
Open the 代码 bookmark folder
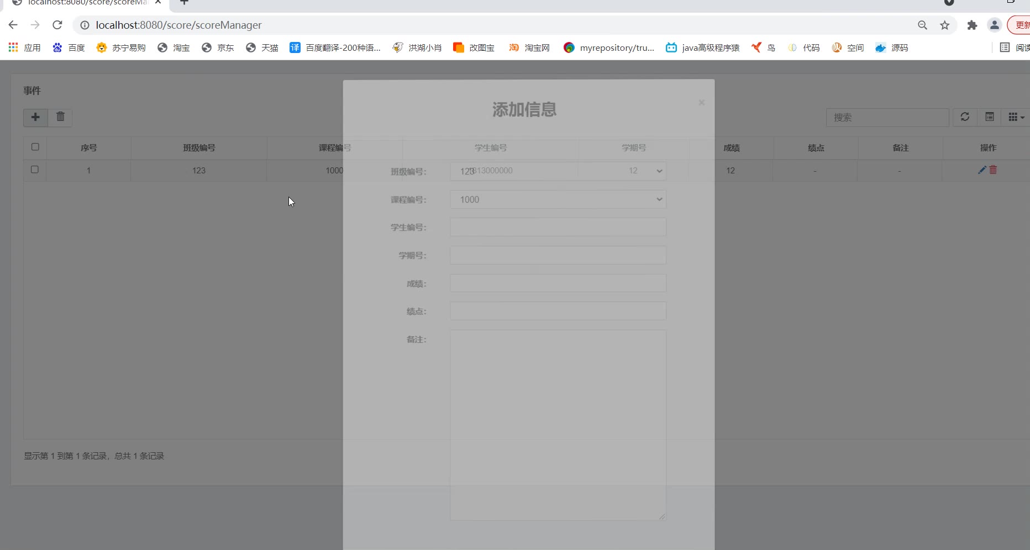[x=804, y=47]
